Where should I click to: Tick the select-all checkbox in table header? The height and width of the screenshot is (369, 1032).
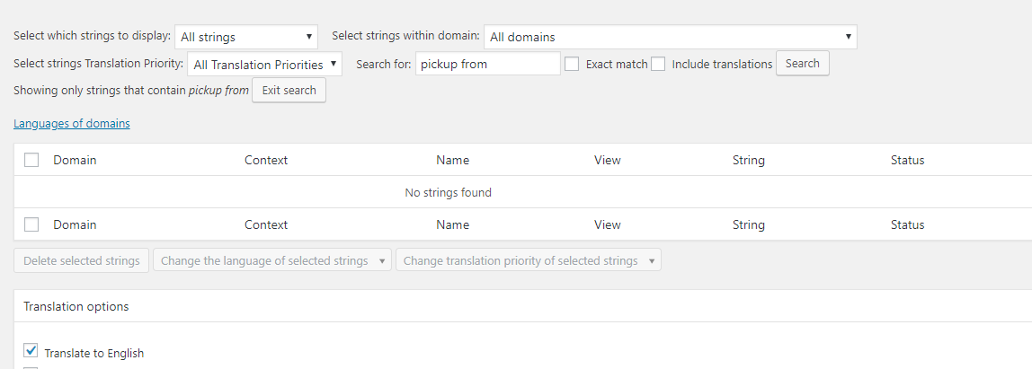point(31,160)
